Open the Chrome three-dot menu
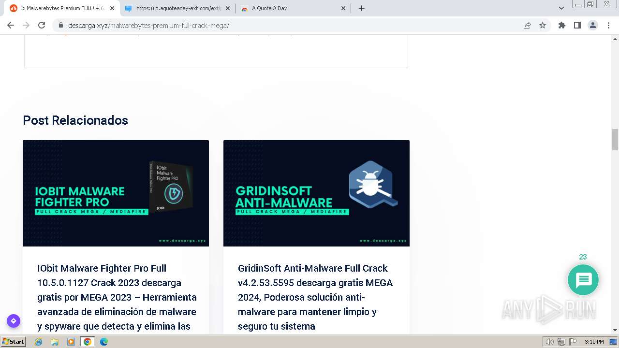619x348 pixels. (608, 25)
